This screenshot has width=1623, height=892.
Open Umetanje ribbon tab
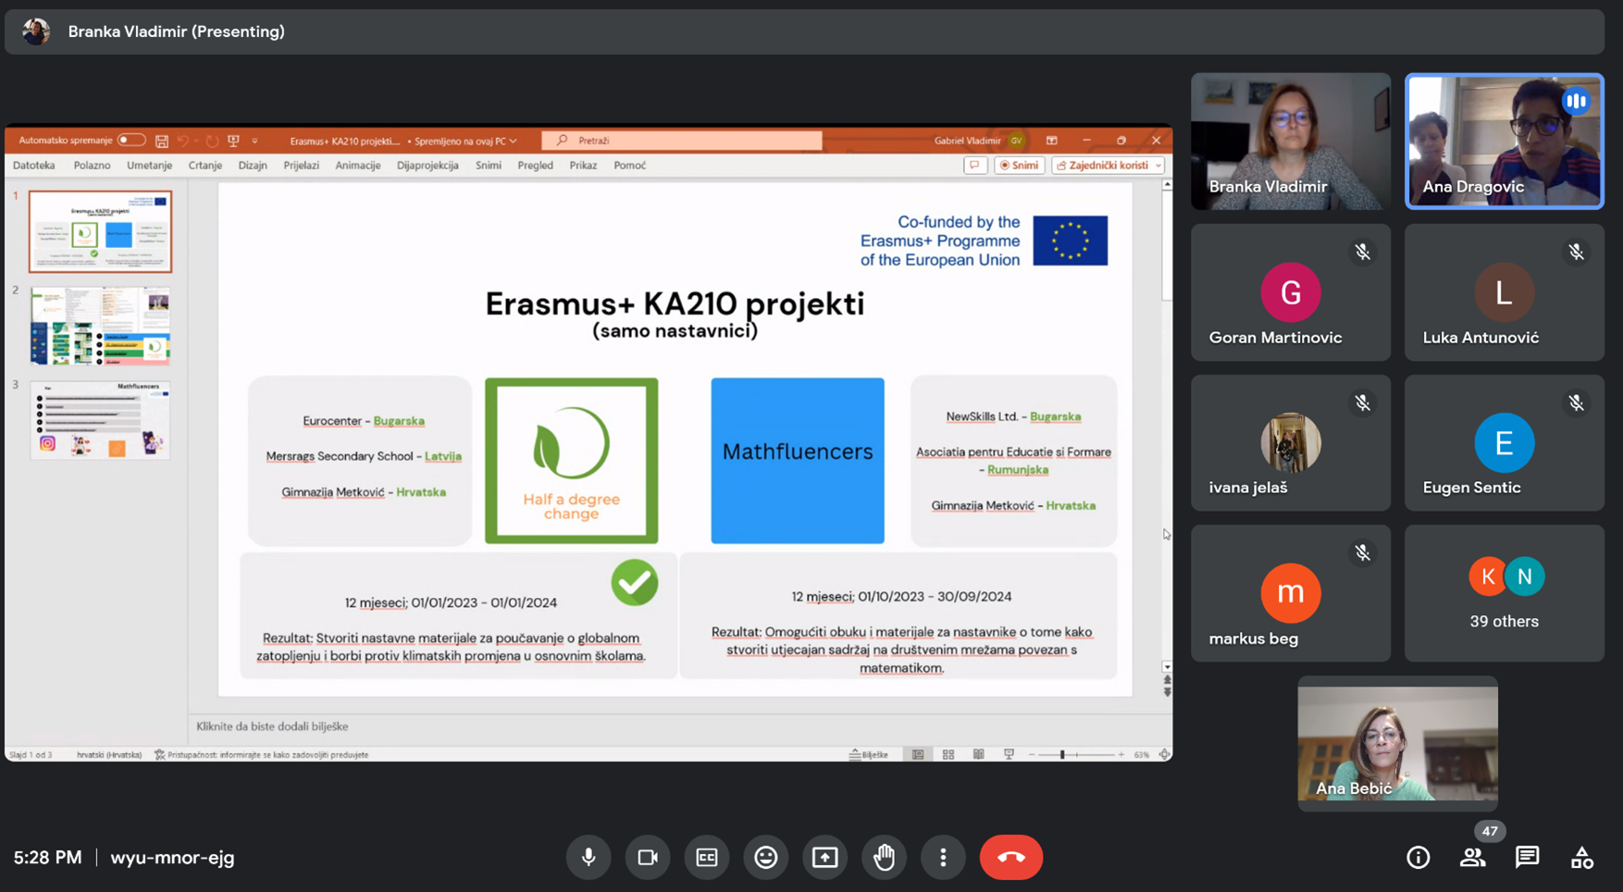[x=150, y=166]
